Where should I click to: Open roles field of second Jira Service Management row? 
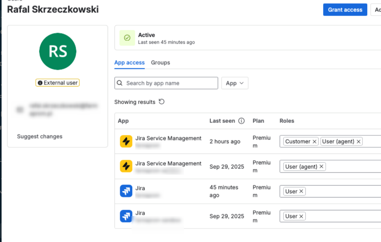click(x=330, y=166)
